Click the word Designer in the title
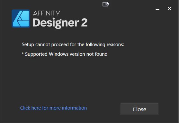 click(56, 23)
